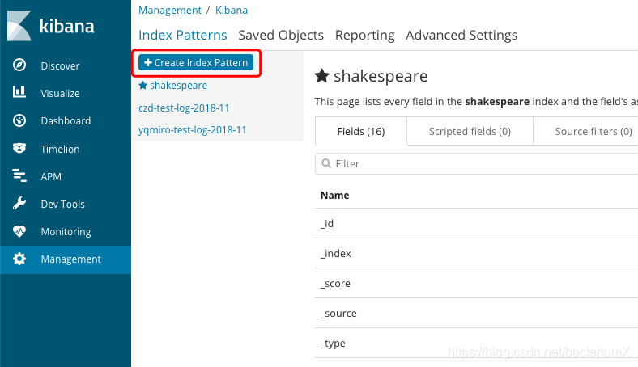The height and width of the screenshot is (367, 638).
Task: Click the star beside shakespeare heading
Action: click(321, 77)
